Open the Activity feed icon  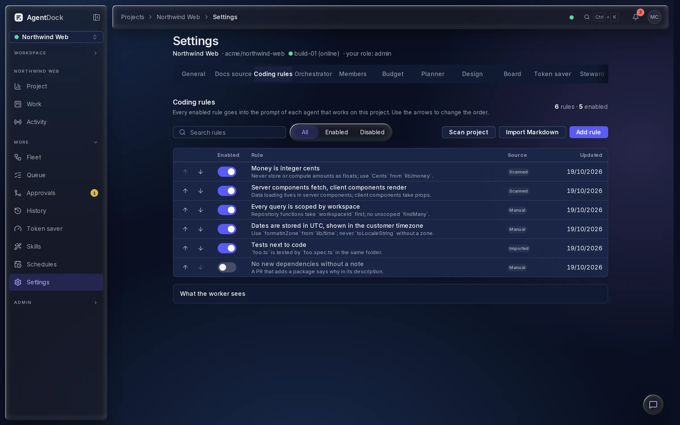click(x=18, y=122)
